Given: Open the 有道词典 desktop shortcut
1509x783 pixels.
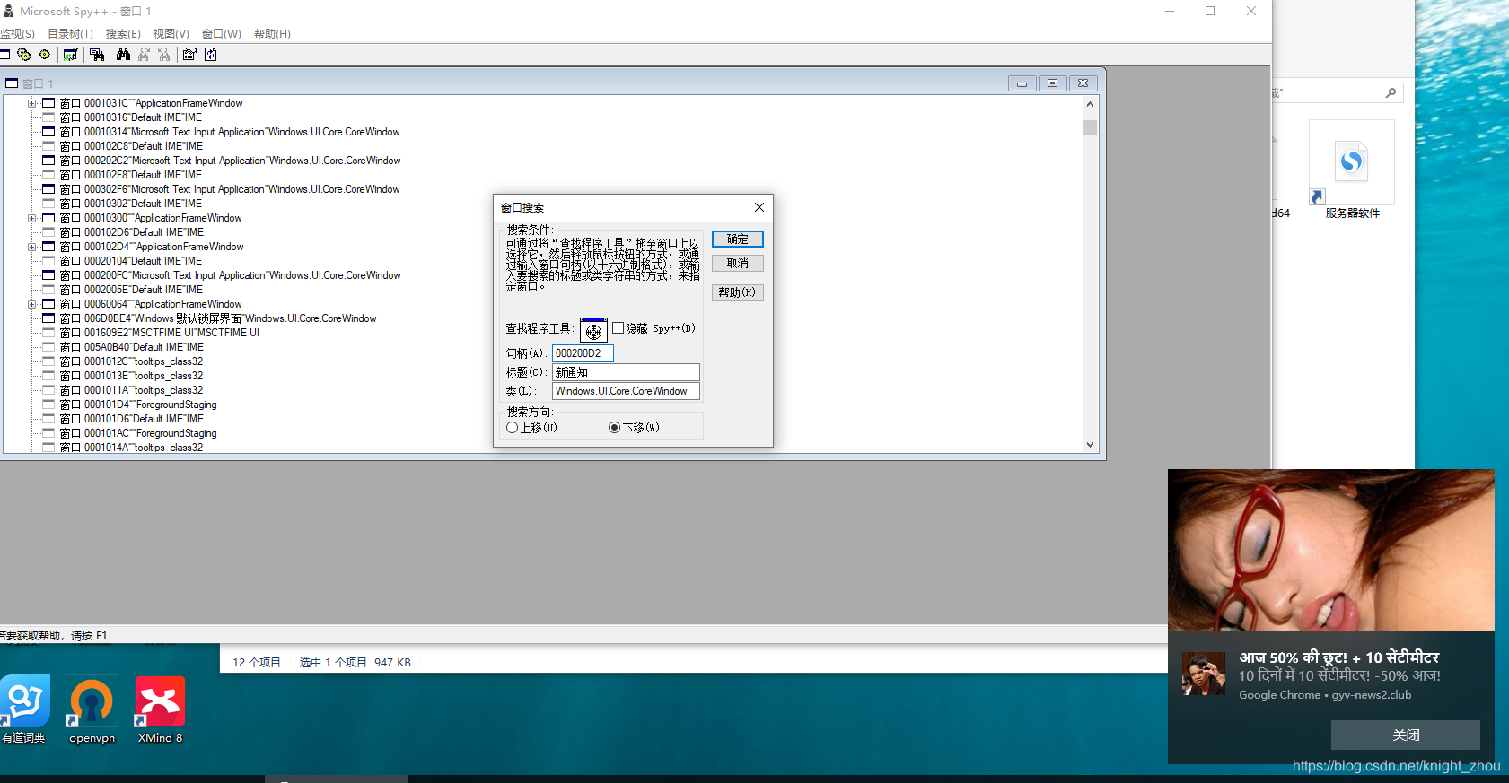Looking at the screenshot, I should coord(24,710).
